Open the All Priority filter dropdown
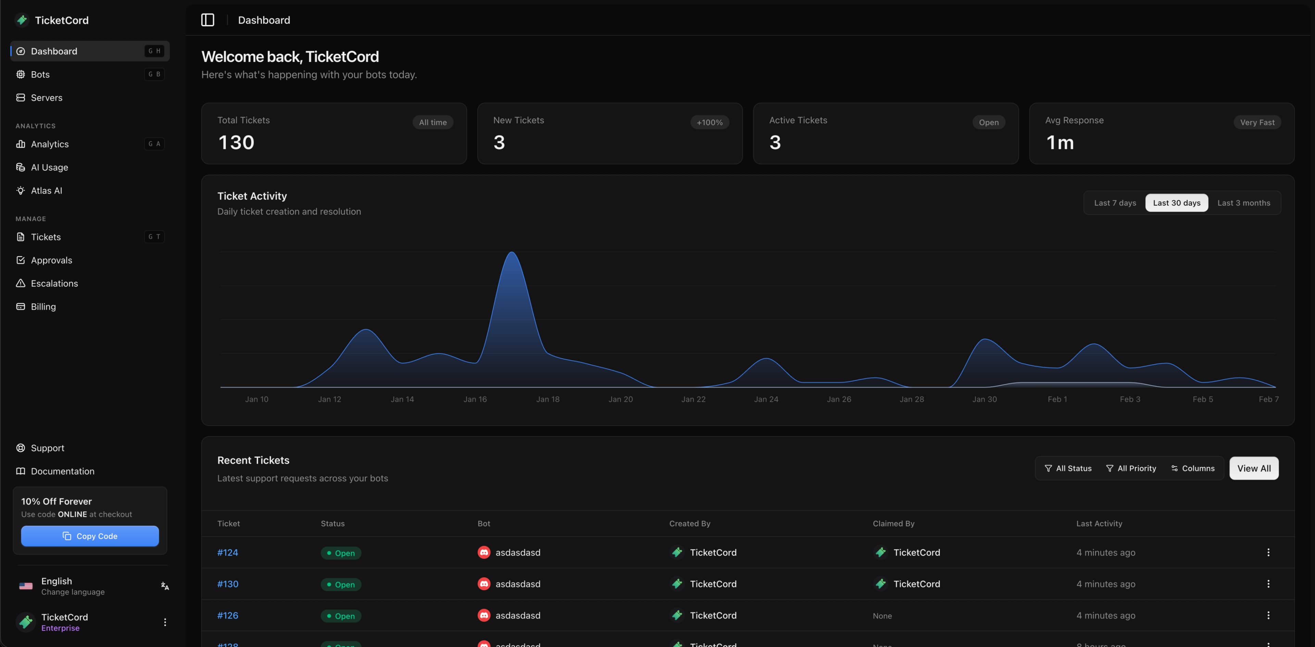This screenshot has height=647, width=1315. [1131, 468]
